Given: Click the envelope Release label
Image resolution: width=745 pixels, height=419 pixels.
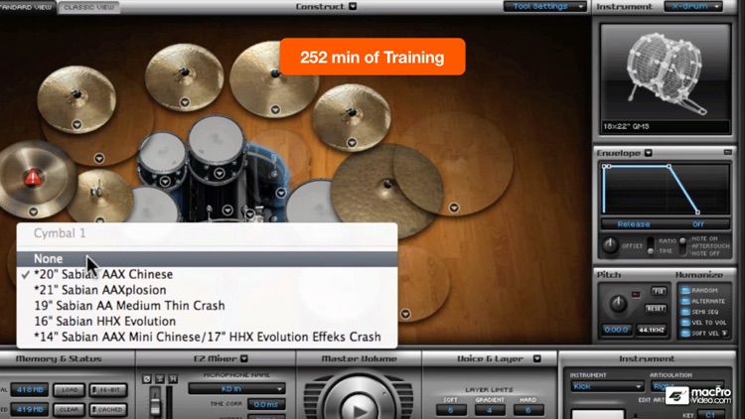Looking at the screenshot, I should [x=634, y=224].
